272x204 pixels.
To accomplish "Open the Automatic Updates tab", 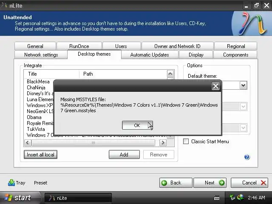I will tap(150, 55).
